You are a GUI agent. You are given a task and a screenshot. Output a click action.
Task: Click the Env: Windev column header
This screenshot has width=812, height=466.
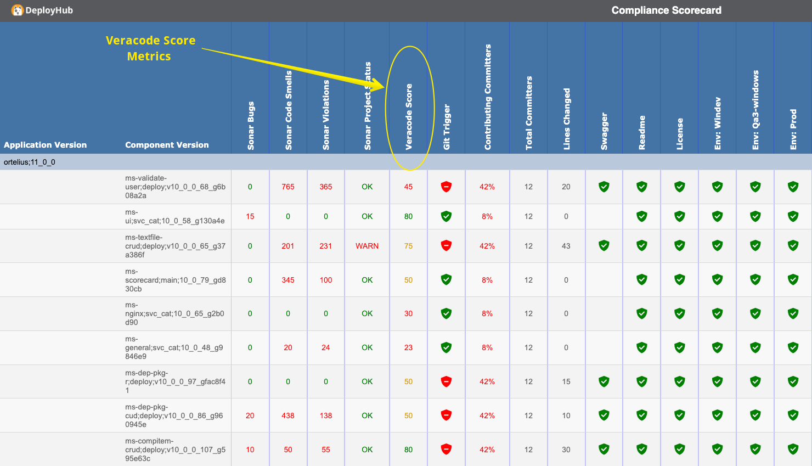tap(718, 123)
